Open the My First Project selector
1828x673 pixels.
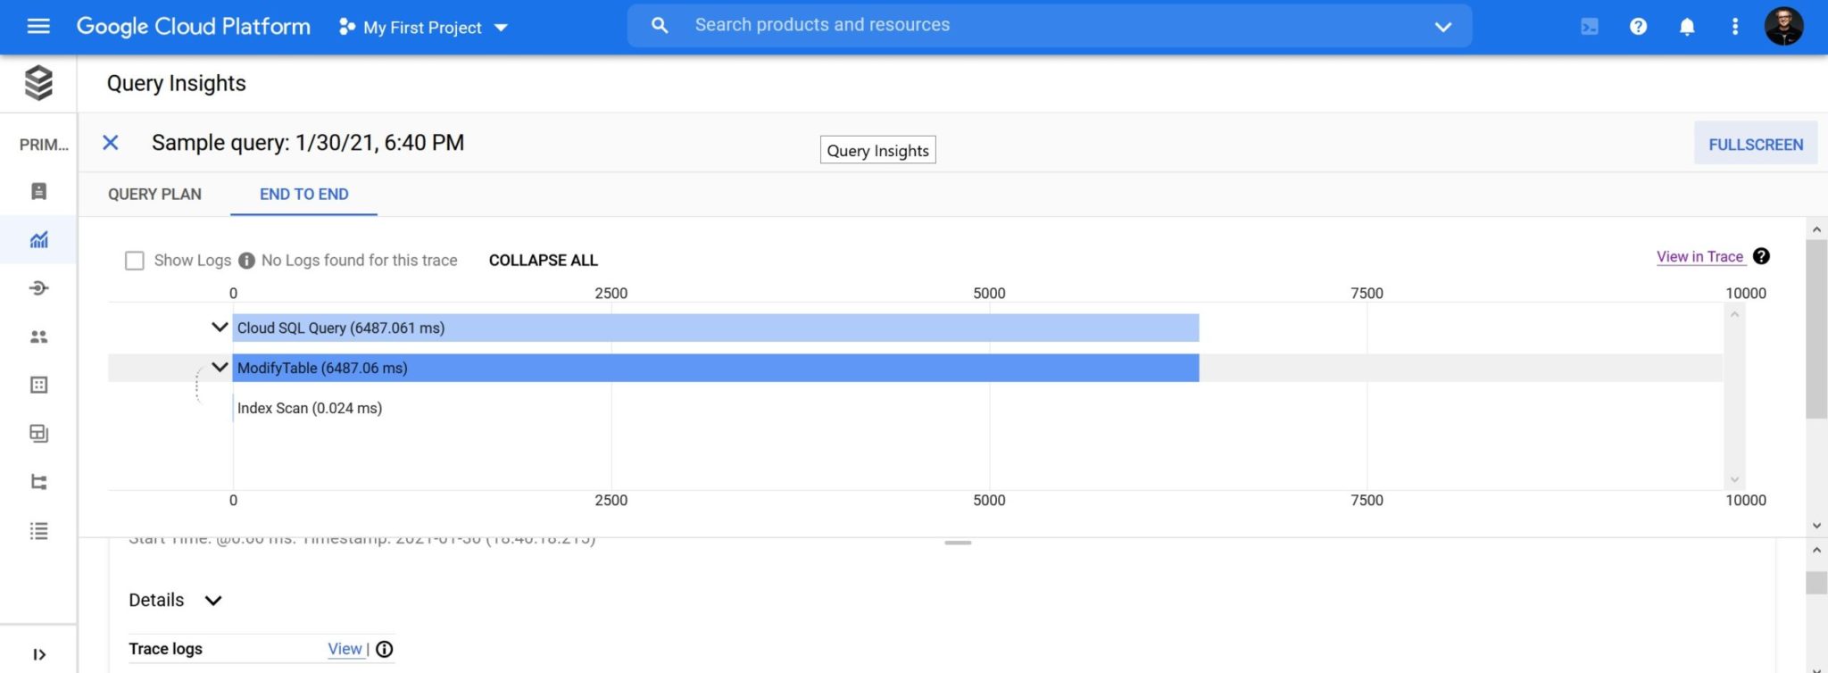tap(423, 28)
